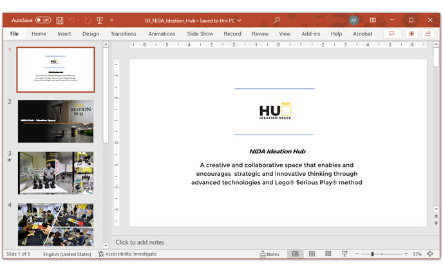Switch to Slide Sorter view icon

click(x=312, y=254)
